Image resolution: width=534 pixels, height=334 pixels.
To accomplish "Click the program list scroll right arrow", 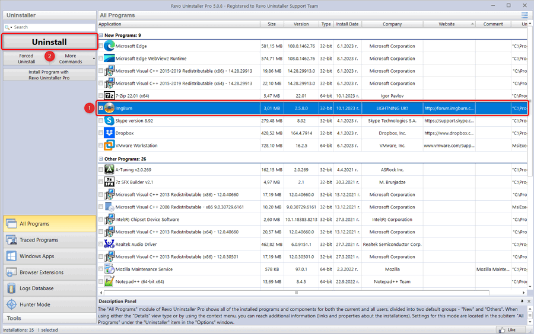I will (523, 293).
